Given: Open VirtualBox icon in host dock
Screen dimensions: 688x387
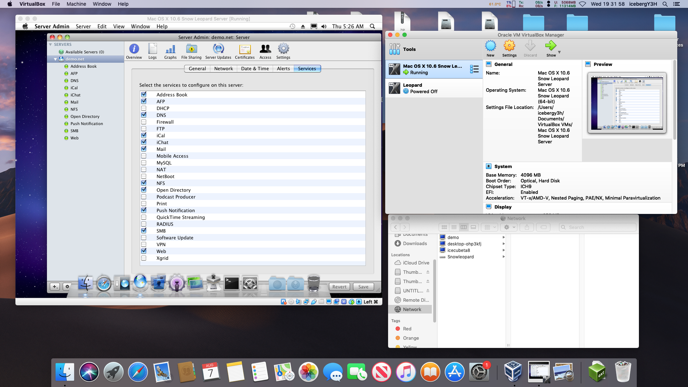Looking at the screenshot, I should pos(513,372).
